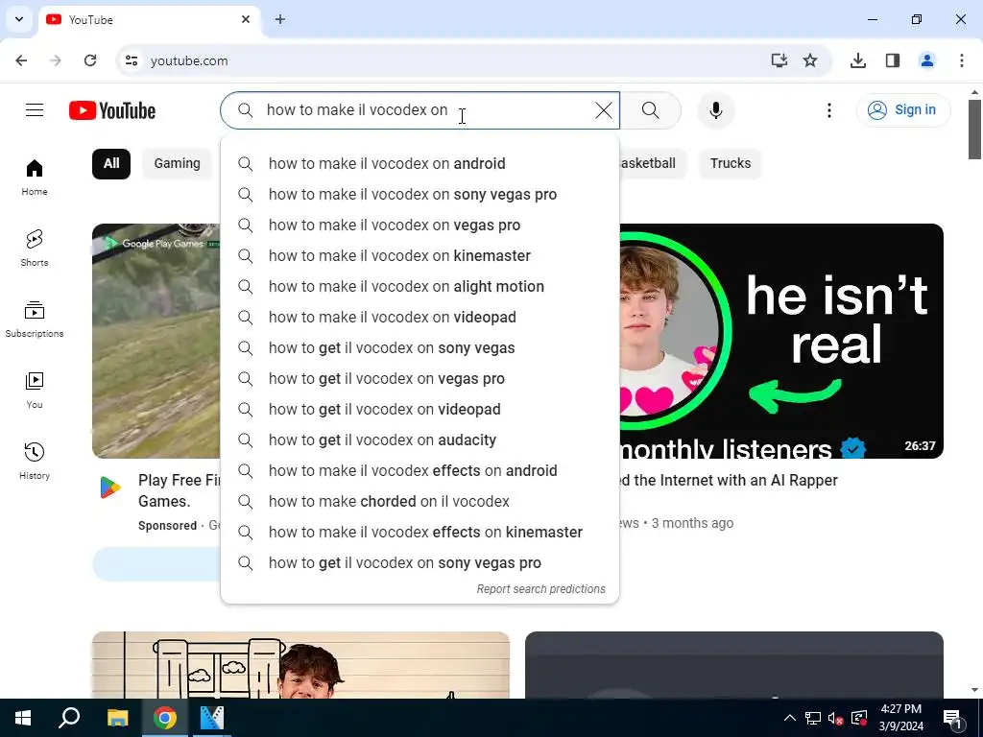The width and height of the screenshot is (983, 737).
Task: Start voice search with microphone
Action: pos(716,110)
